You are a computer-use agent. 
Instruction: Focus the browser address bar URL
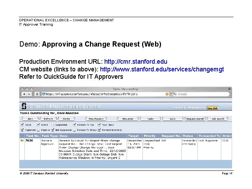pyautogui.click(x=105, y=94)
